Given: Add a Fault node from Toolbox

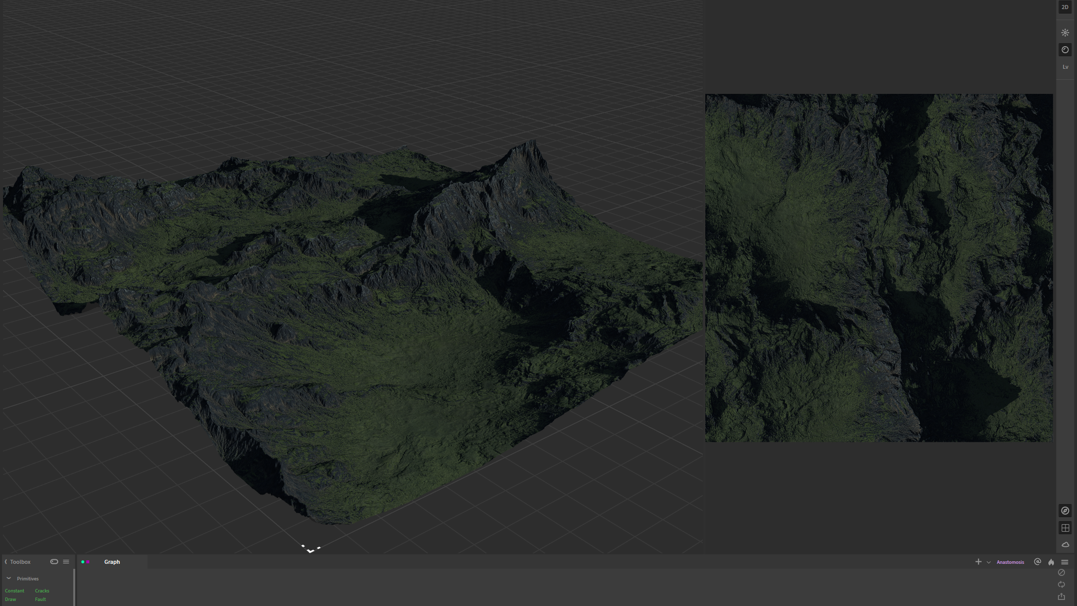Looking at the screenshot, I should tap(41, 599).
